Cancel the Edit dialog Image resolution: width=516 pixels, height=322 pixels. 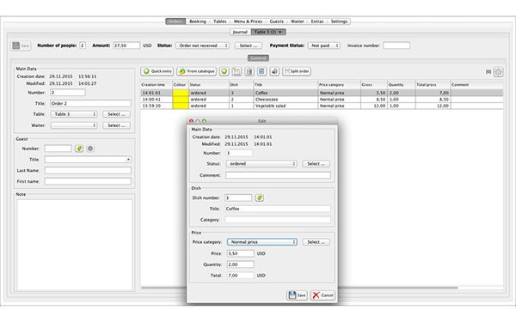click(322, 295)
